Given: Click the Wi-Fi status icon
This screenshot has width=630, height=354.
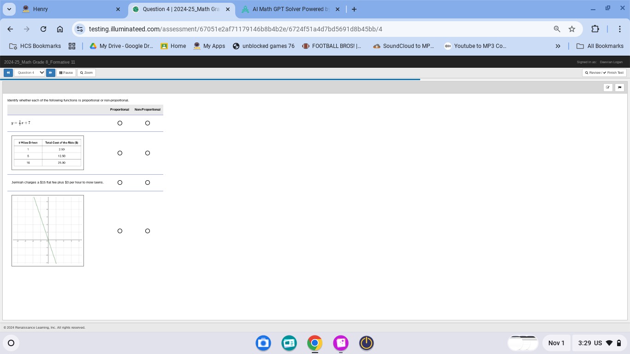Looking at the screenshot, I should [x=609, y=343].
